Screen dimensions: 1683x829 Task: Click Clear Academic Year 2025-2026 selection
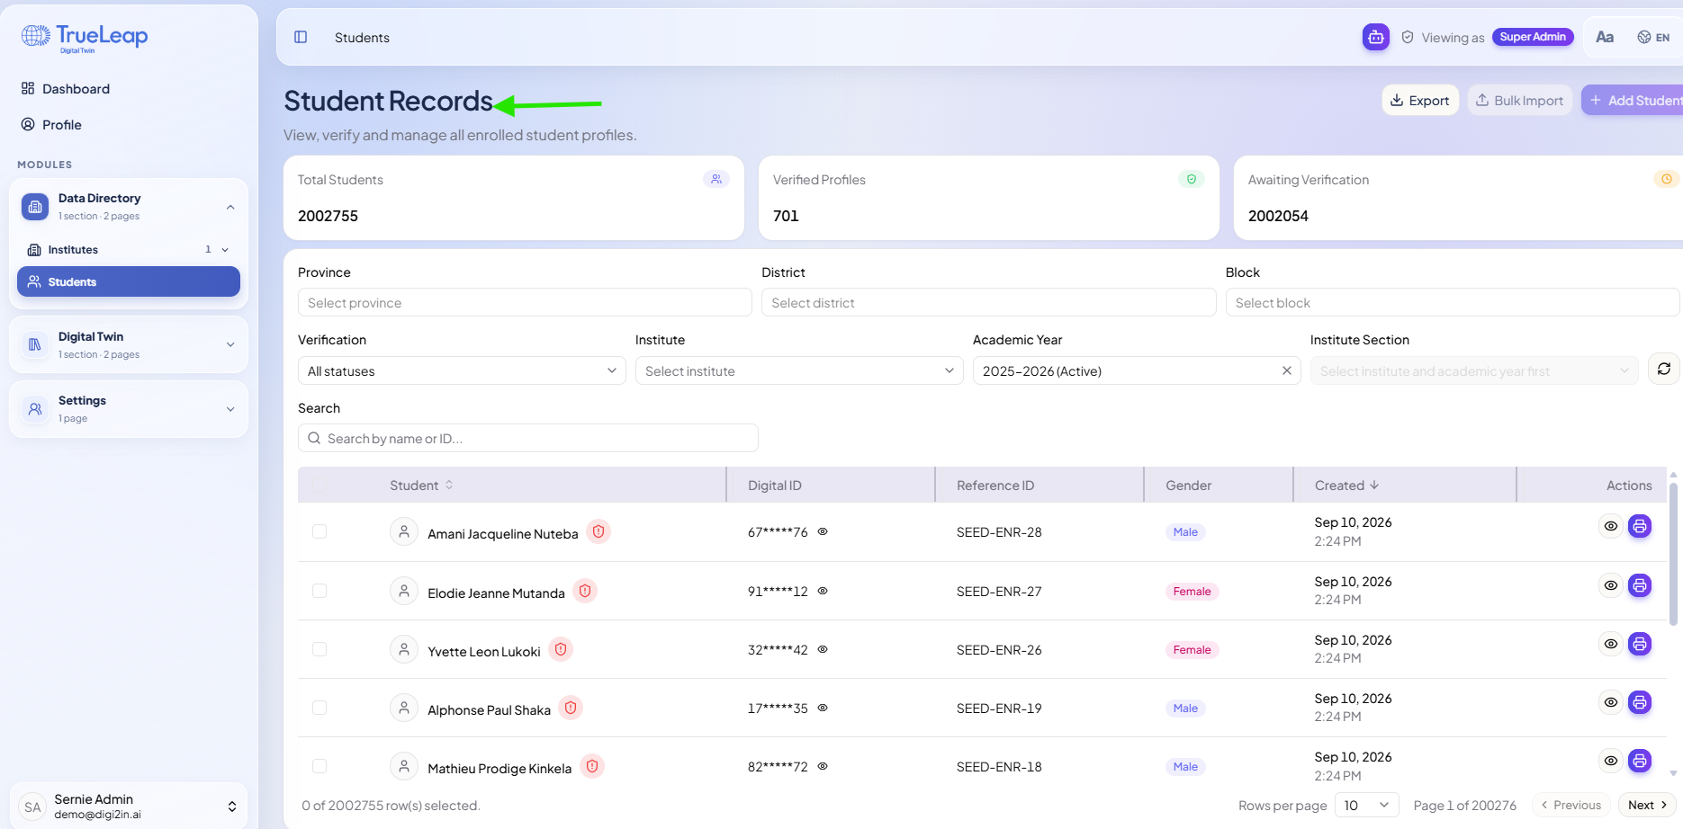tap(1287, 370)
